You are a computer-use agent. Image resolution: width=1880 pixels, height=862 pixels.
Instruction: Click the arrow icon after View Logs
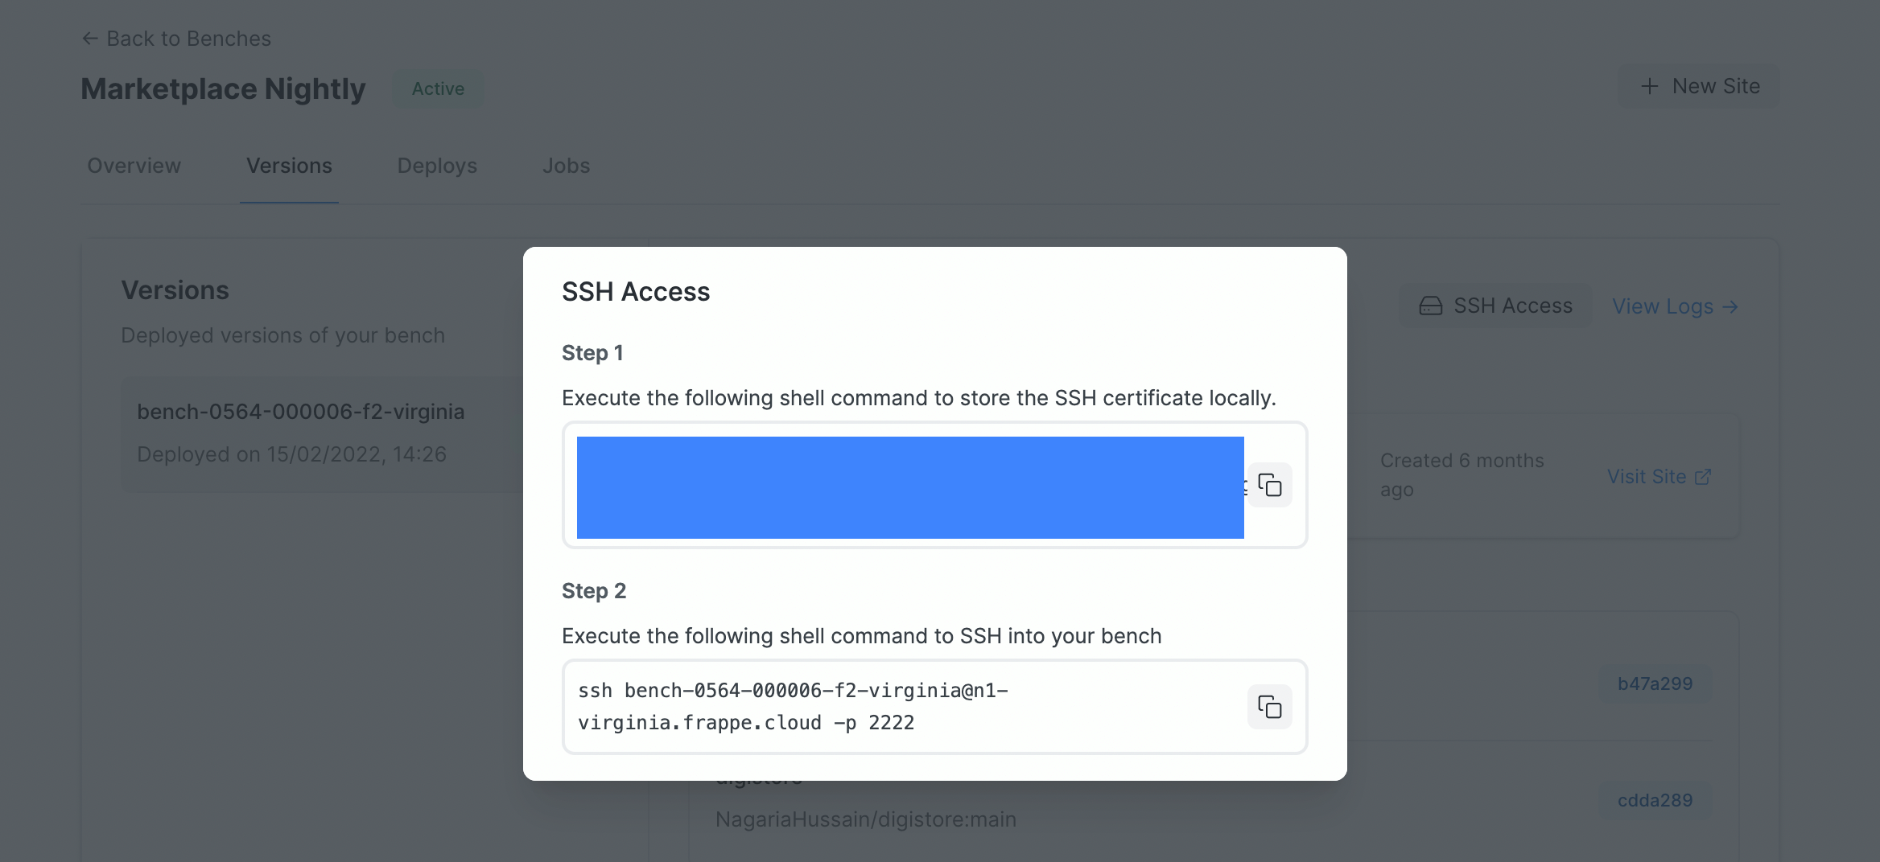pos(1730,306)
